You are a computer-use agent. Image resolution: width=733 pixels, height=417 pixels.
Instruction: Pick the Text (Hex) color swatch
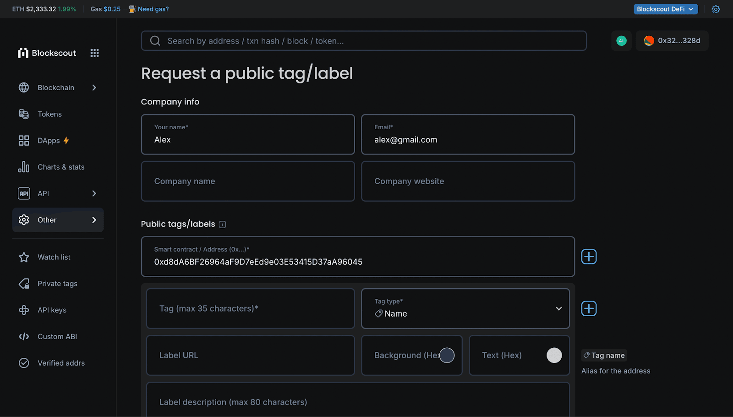pos(554,355)
